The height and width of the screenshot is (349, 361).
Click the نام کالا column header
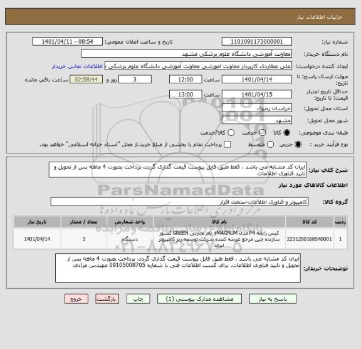point(219,222)
